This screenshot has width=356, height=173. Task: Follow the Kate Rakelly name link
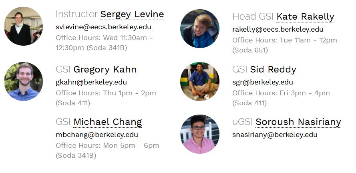(x=305, y=17)
